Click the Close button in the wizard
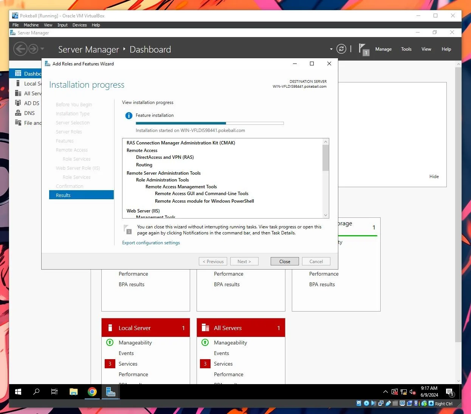Screen dimensions: 471x414 [x=285, y=261]
